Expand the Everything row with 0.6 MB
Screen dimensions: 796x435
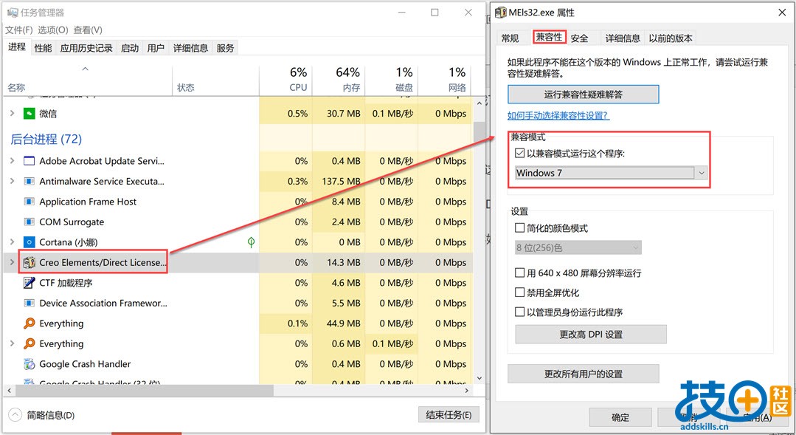[x=13, y=343]
